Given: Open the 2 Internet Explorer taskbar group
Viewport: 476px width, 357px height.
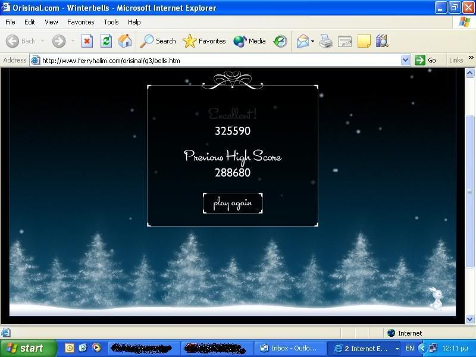Looking at the screenshot, I should 364,348.
